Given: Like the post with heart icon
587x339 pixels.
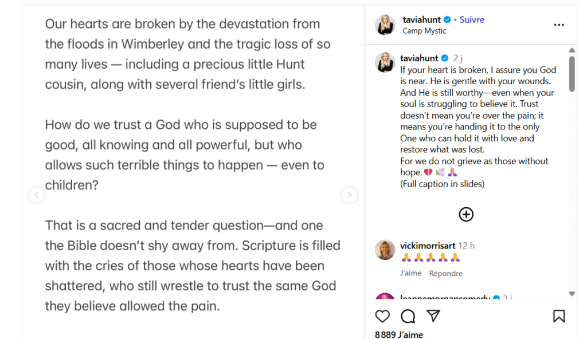Looking at the screenshot, I should pos(382,316).
